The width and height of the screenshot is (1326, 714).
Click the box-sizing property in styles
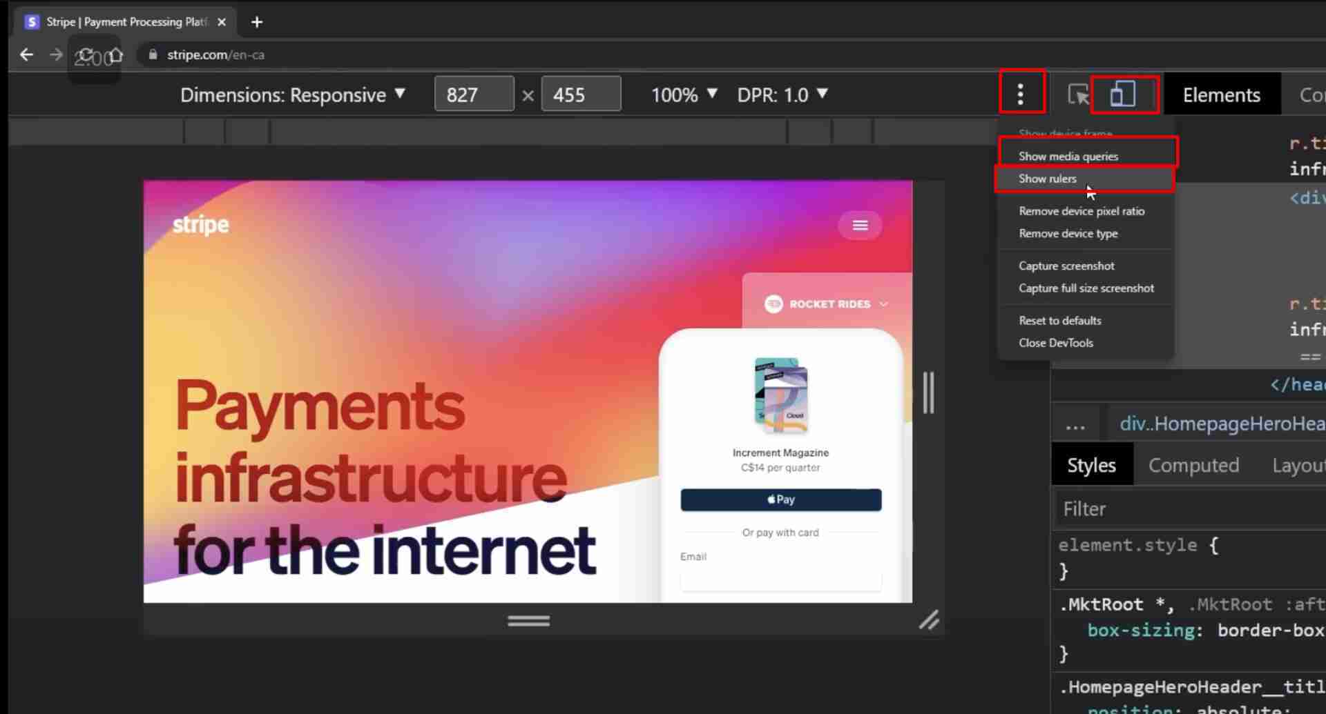point(1141,631)
